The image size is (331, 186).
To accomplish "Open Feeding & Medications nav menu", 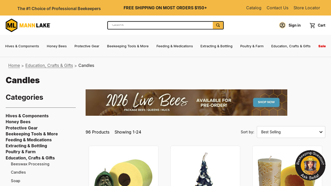I will [x=175, y=46].
